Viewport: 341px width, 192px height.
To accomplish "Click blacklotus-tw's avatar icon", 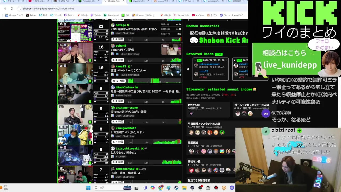I will coord(113,87).
